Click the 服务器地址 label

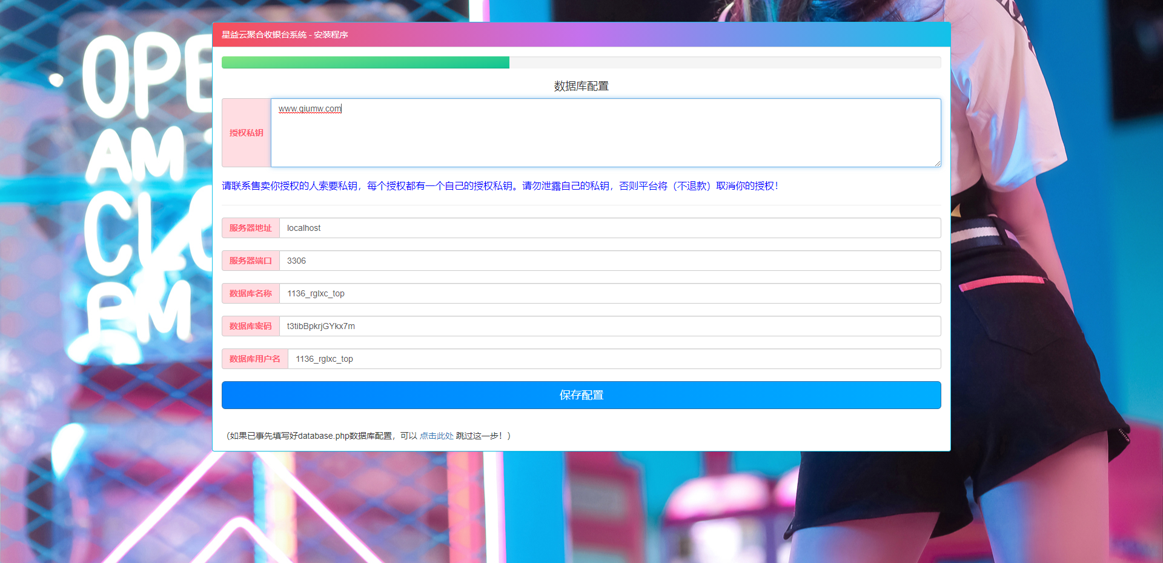coord(250,228)
